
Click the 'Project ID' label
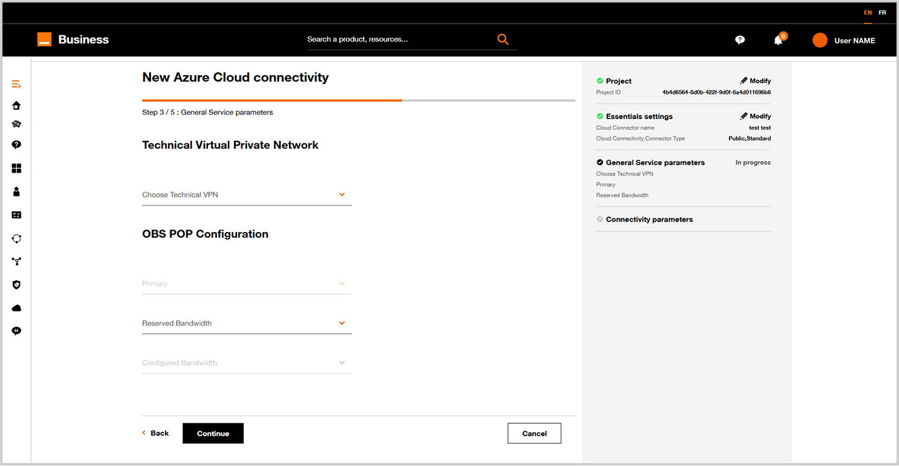(x=608, y=92)
